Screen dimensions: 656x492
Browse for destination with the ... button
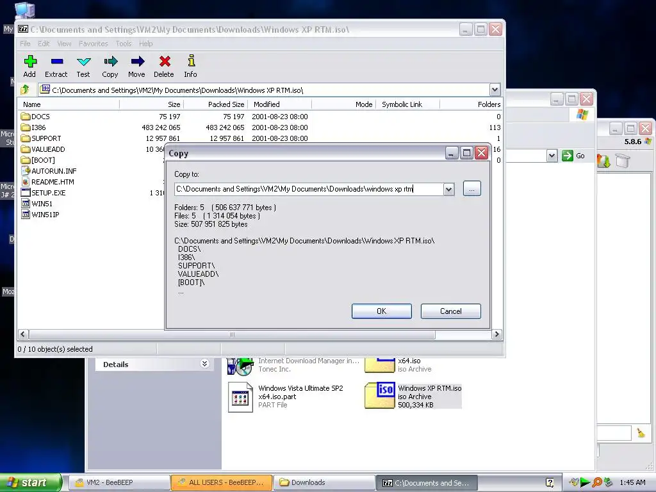pos(472,189)
